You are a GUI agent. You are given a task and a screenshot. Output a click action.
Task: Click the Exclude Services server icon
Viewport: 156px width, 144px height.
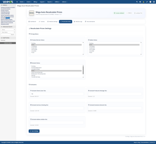click(x=31, y=105)
